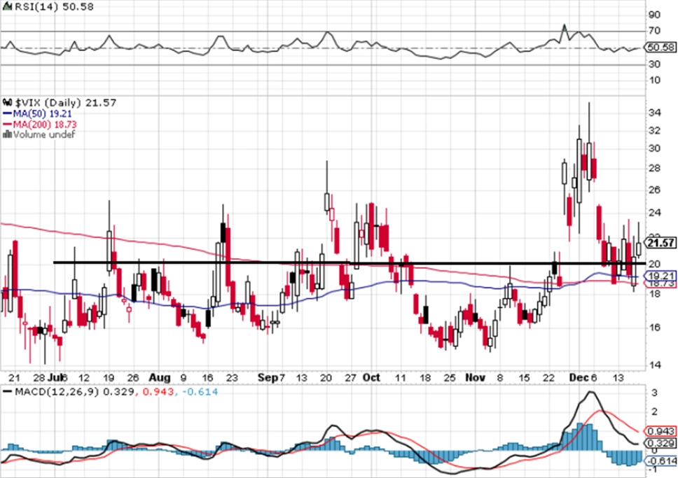Screen dimensions: 678x478
Task: Select the 50.58 RSI value tag
Action: coord(660,47)
